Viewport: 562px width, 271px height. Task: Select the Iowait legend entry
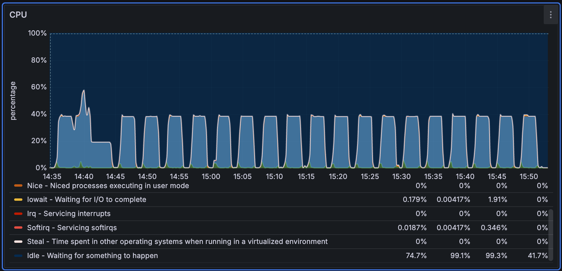86,199
